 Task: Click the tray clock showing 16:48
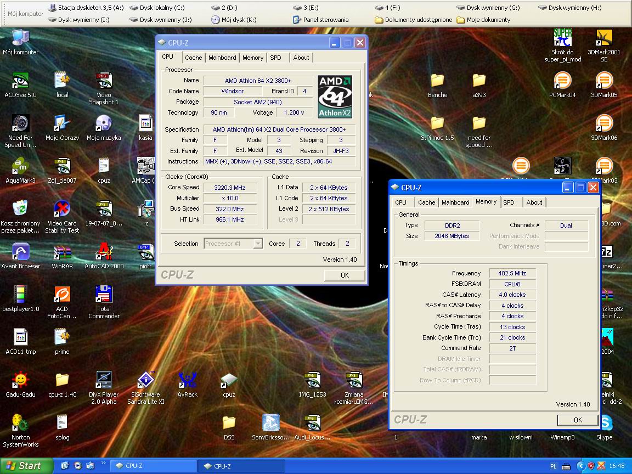[617, 466]
